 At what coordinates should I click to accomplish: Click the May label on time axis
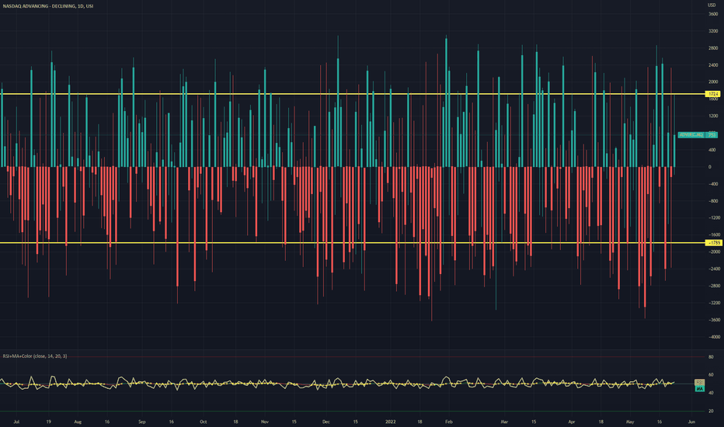(630, 422)
